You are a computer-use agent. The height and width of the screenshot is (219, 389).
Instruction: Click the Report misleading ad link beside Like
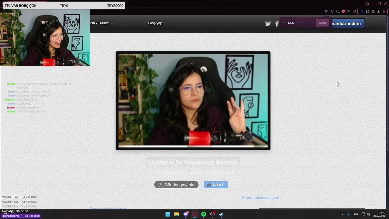(x=260, y=198)
